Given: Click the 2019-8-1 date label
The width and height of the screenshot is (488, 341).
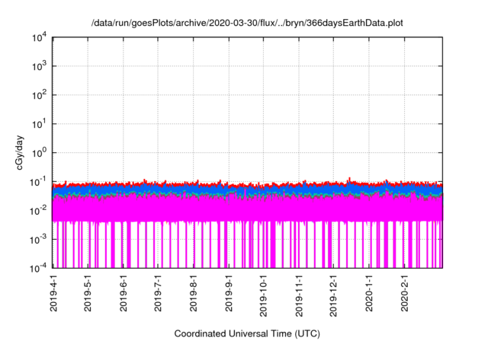Looking at the screenshot, I should 193,293.
